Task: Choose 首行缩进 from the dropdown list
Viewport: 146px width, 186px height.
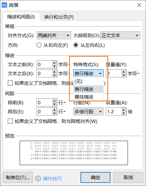Action: coord(88,89)
